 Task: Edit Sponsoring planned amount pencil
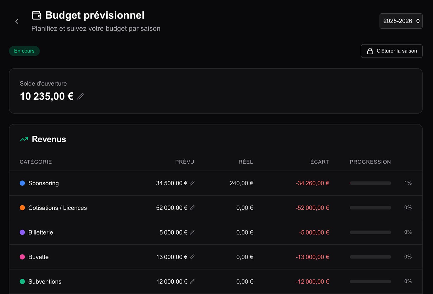pyautogui.click(x=192, y=183)
